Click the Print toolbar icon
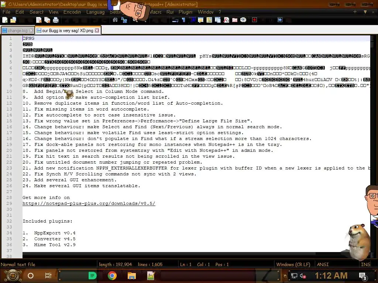378x283 pixels. 56,20
